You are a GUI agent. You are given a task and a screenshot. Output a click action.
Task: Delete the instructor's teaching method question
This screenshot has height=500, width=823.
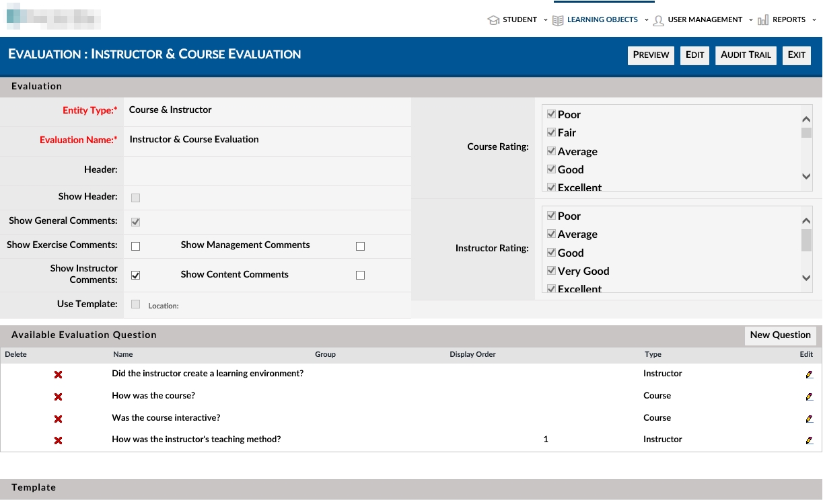(58, 440)
